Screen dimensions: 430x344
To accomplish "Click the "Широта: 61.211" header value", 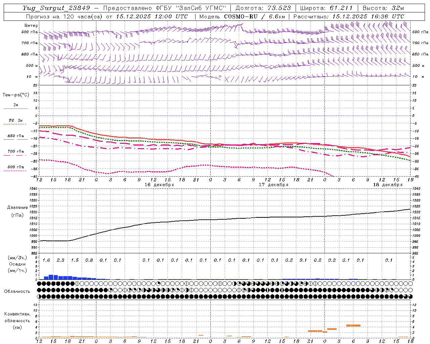I will [326, 8].
